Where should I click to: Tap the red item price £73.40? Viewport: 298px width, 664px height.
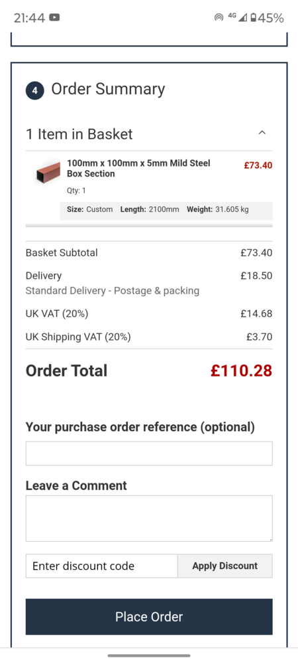258,165
